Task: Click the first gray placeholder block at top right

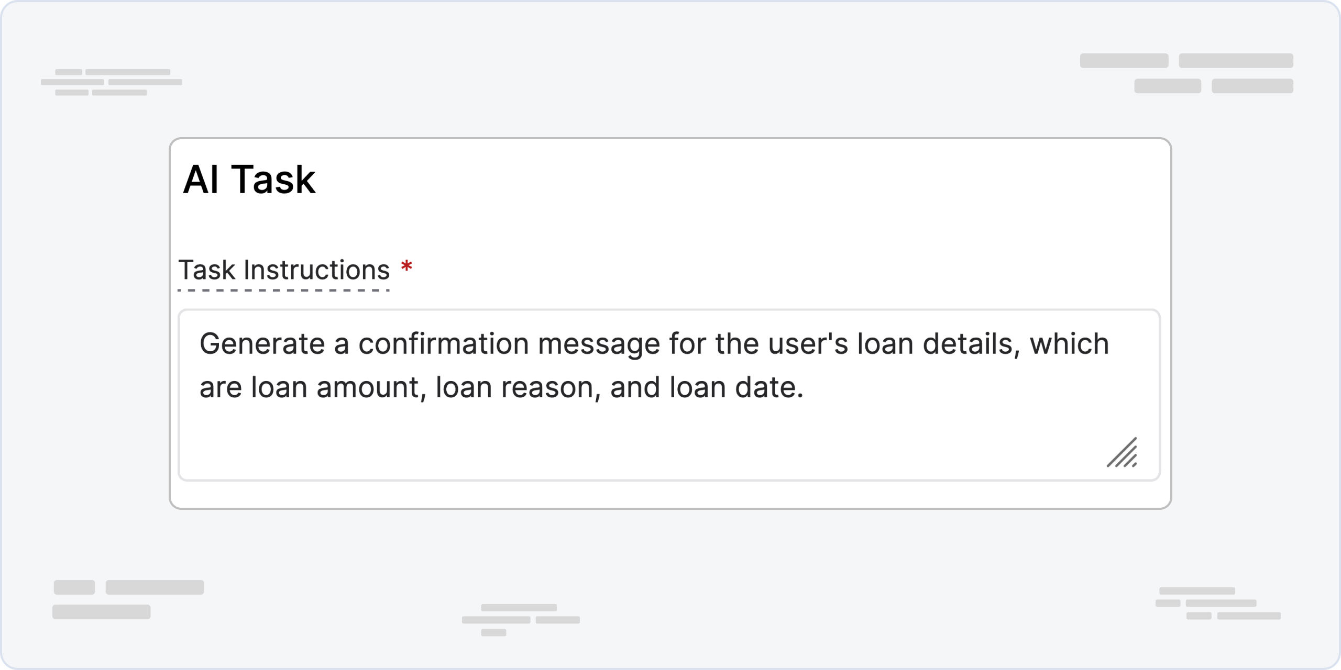Action: tap(1124, 61)
